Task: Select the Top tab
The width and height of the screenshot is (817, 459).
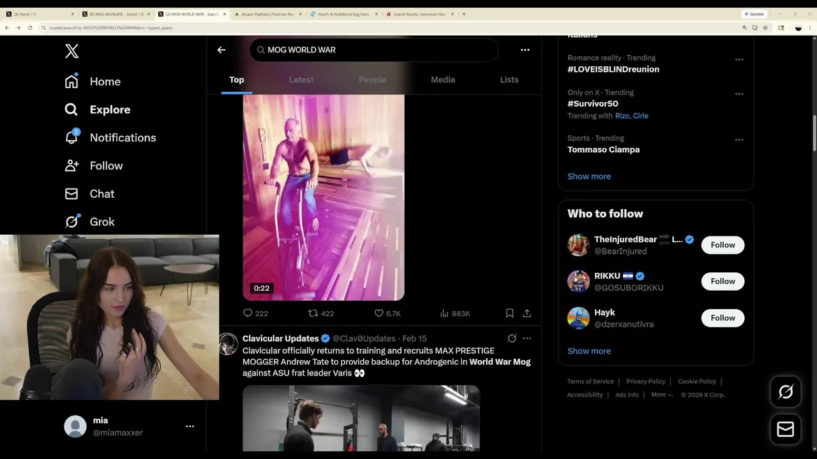Action: (x=237, y=80)
